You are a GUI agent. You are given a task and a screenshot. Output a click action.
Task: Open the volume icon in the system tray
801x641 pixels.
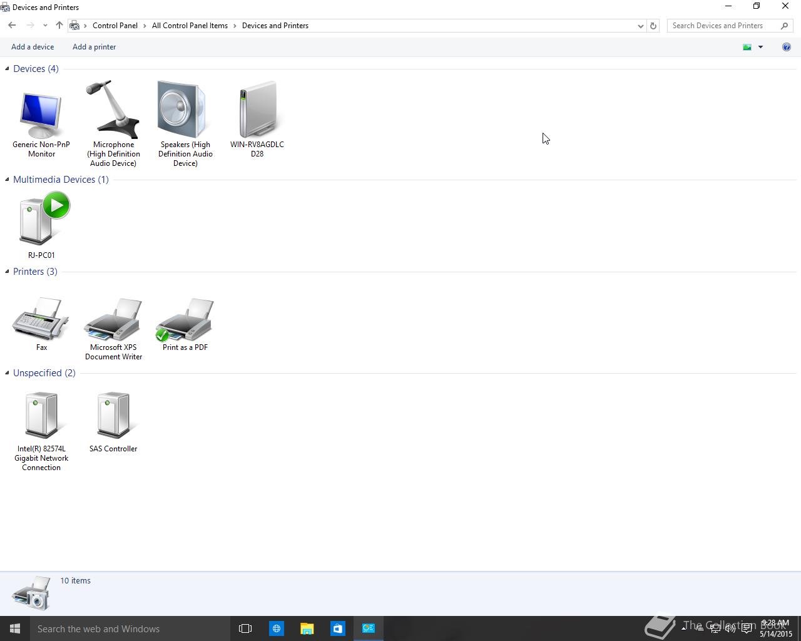[x=730, y=628]
